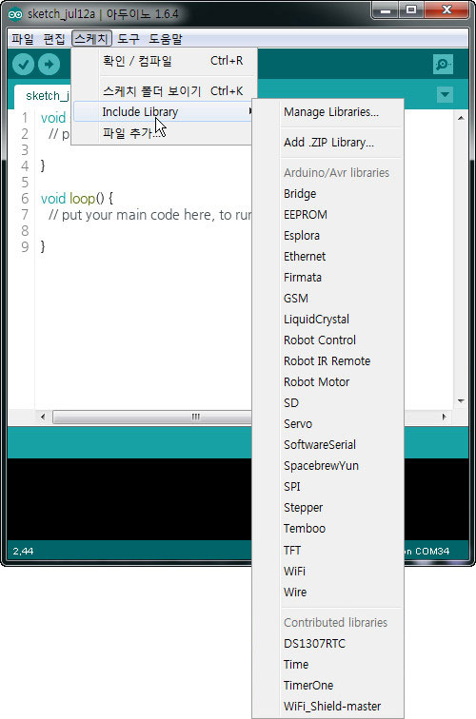
Task: Expand the Include Library submenu arrow
Action: coord(250,111)
